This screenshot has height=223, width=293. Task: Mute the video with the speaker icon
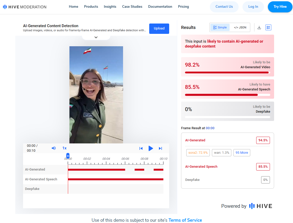coord(54,148)
